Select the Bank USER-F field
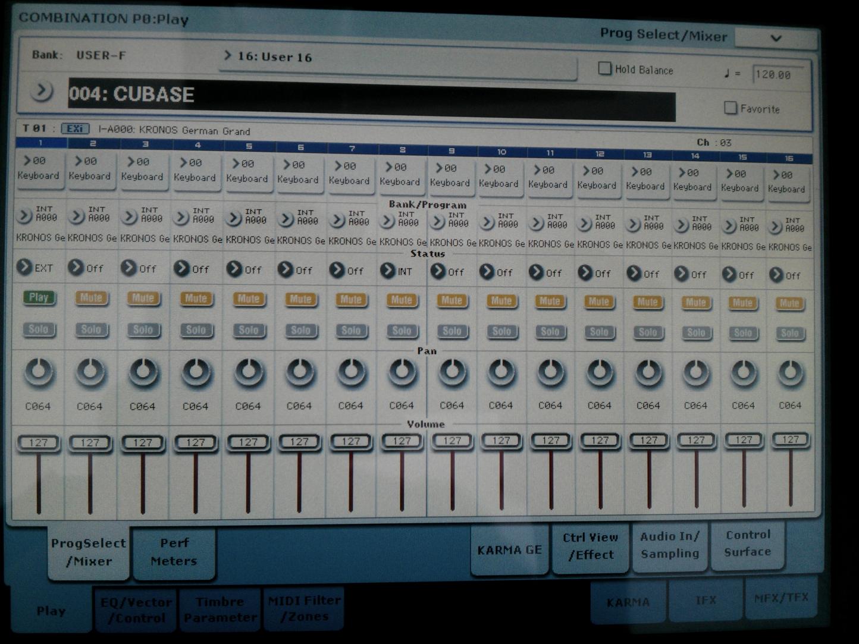 (101, 55)
